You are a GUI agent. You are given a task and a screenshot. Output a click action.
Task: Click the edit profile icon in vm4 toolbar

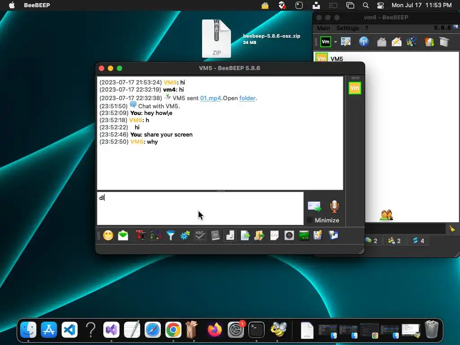click(346, 42)
